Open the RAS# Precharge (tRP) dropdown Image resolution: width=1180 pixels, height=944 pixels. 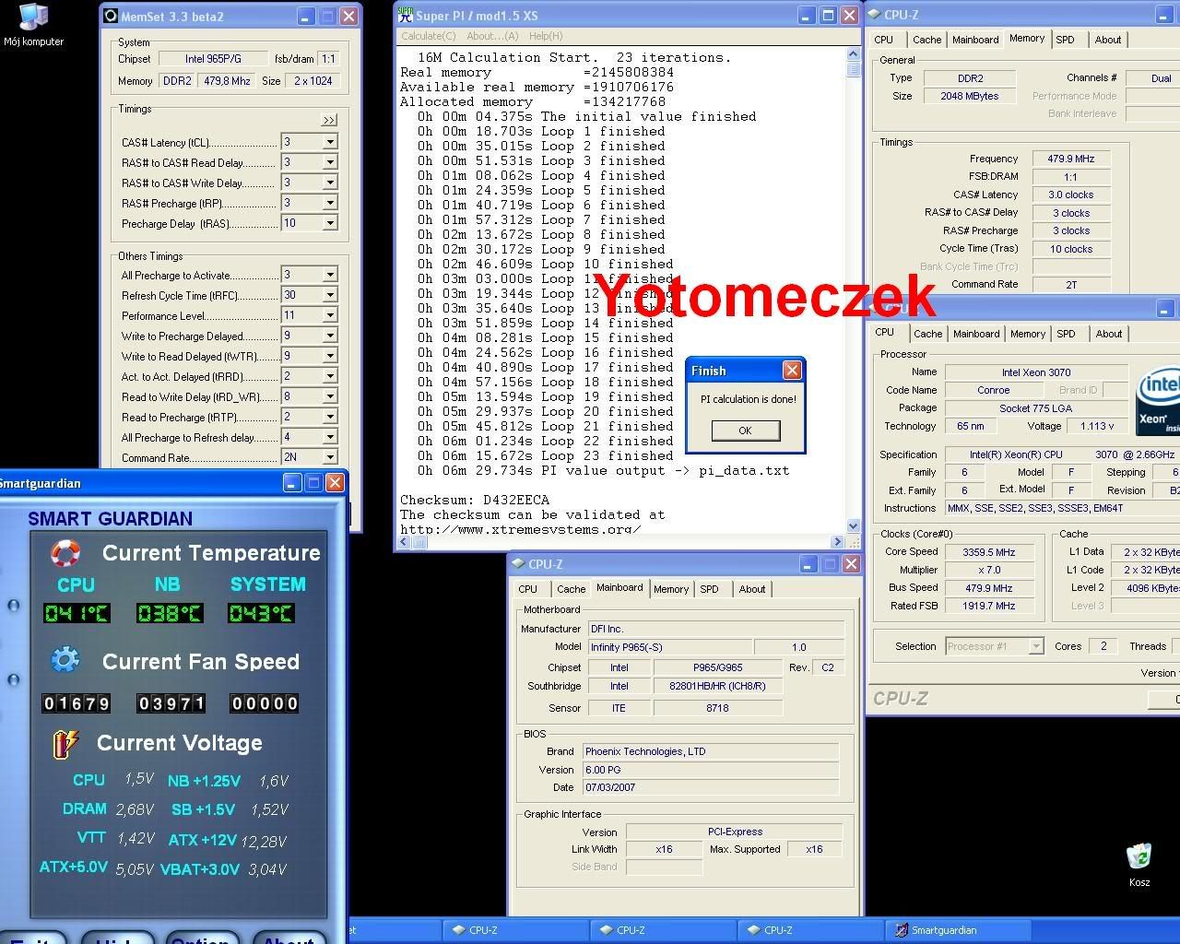coord(329,203)
